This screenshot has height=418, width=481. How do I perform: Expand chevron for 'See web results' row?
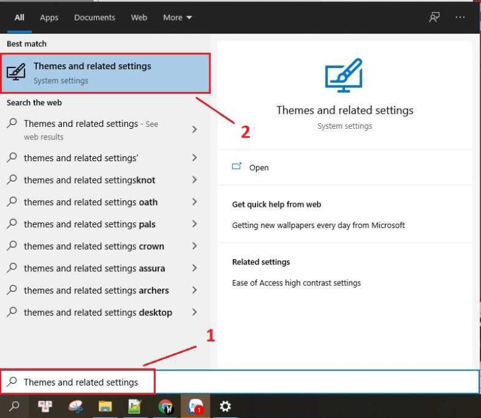(x=194, y=129)
